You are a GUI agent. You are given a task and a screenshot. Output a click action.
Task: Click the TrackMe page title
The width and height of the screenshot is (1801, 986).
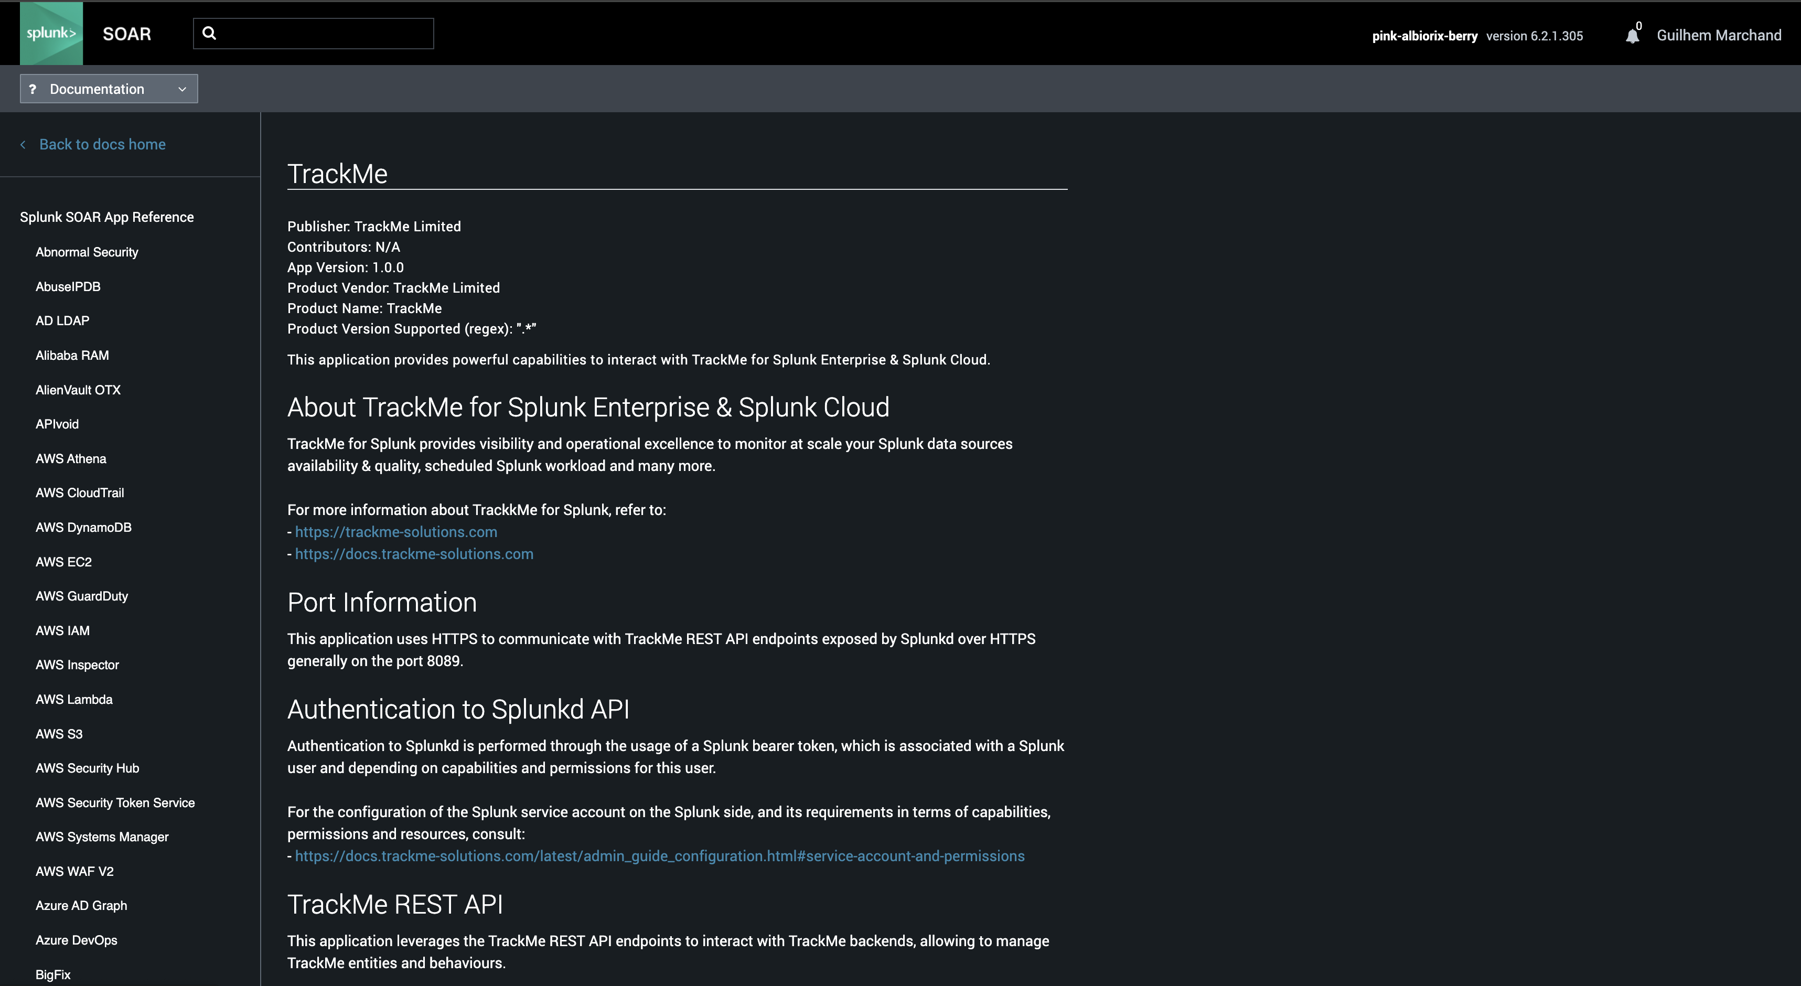point(337,174)
